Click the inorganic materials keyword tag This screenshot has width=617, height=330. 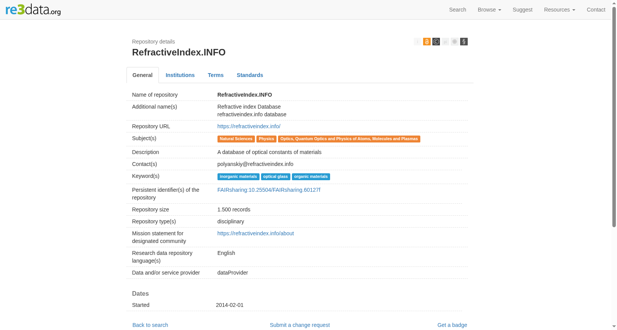point(238,177)
